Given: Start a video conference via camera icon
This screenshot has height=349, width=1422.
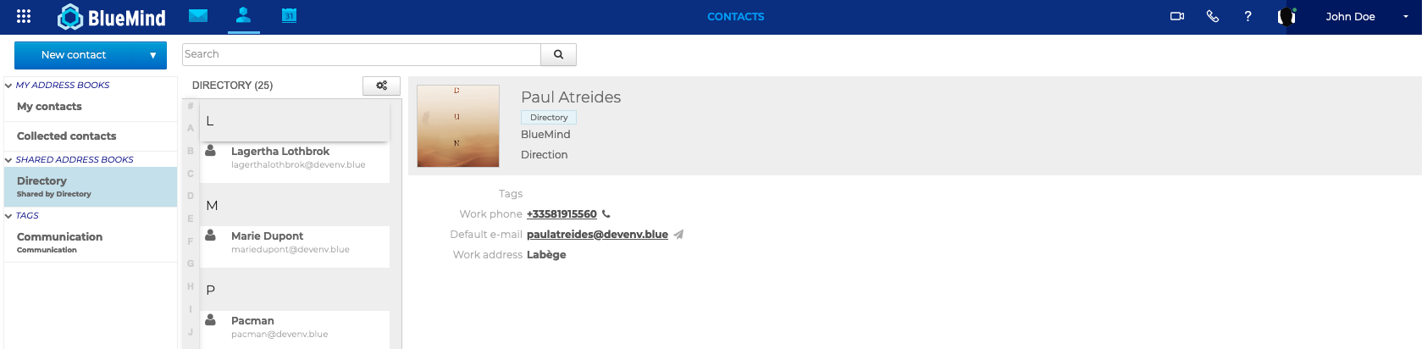Looking at the screenshot, I should 1176,16.
